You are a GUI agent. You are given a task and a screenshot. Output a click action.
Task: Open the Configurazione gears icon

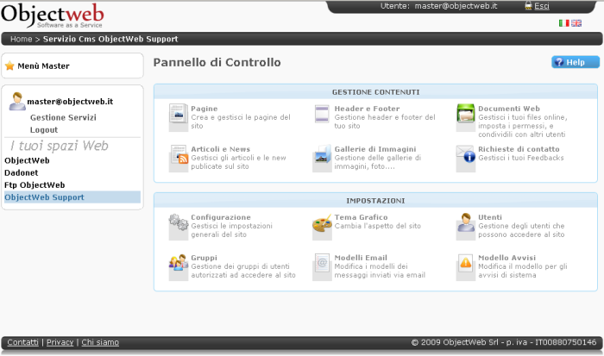pos(178,222)
